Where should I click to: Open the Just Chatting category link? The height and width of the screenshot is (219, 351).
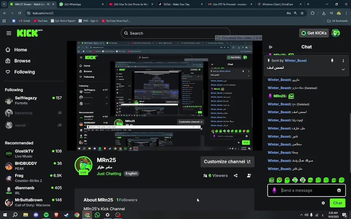tap(109, 174)
